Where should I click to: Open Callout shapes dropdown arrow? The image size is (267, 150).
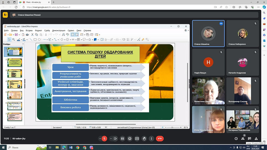(x=87, y=40)
